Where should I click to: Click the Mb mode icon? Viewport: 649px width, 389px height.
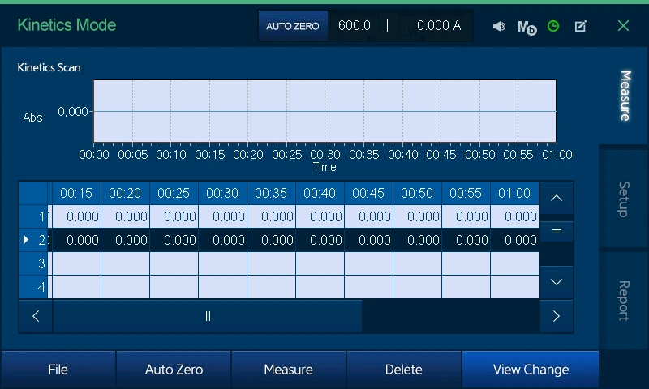[x=527, y=27]
